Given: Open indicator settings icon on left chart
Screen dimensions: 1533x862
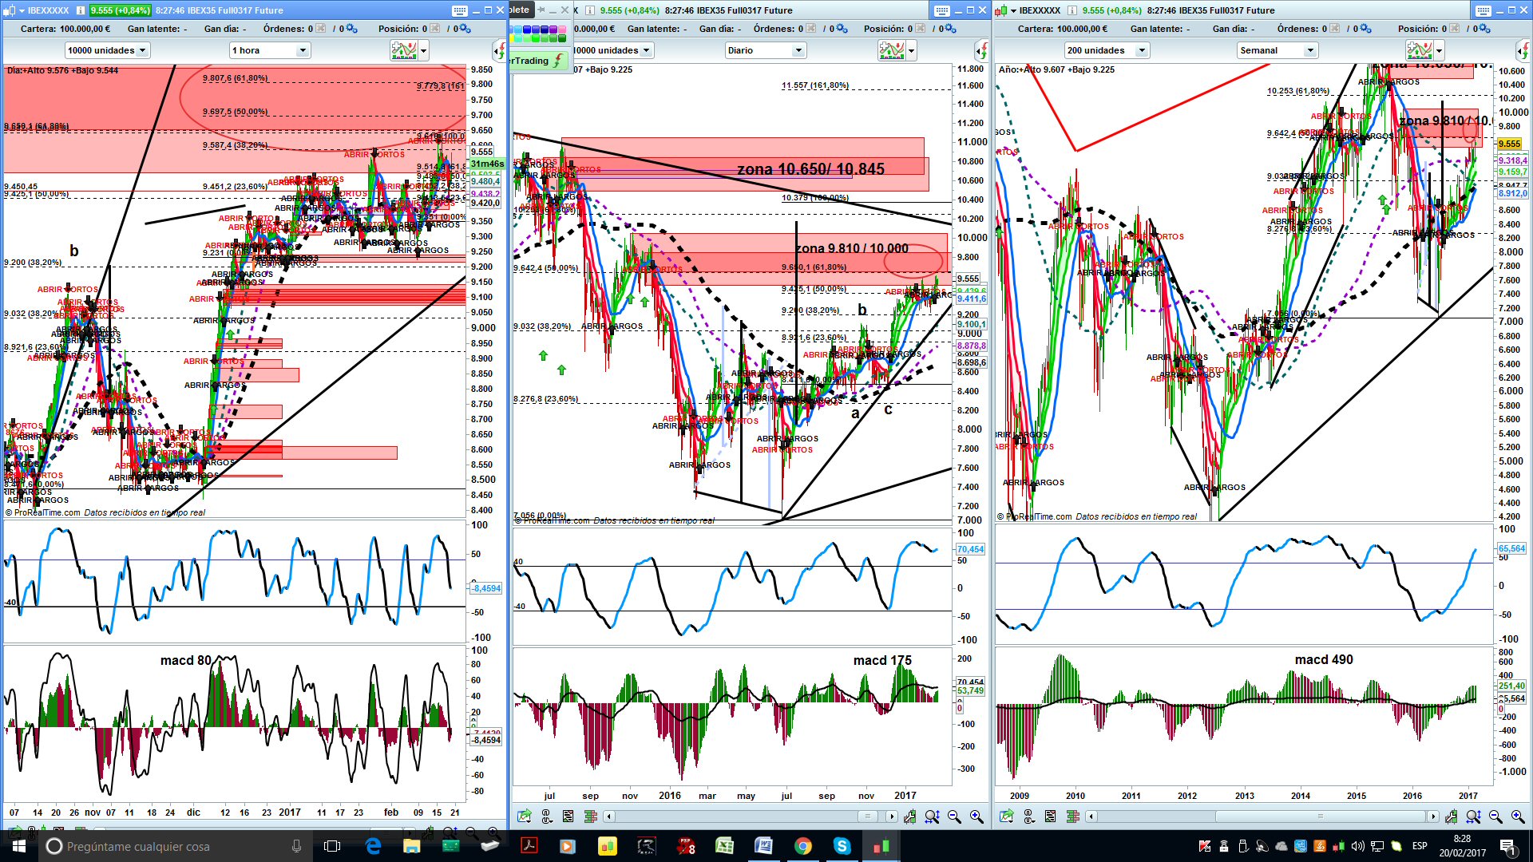Looking at the screenshot, I should point(405,51).
